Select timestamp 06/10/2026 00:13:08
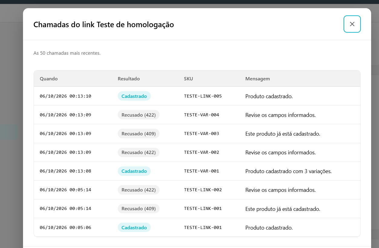The height and width of the screenshot is (248, 379). point(65,171)
